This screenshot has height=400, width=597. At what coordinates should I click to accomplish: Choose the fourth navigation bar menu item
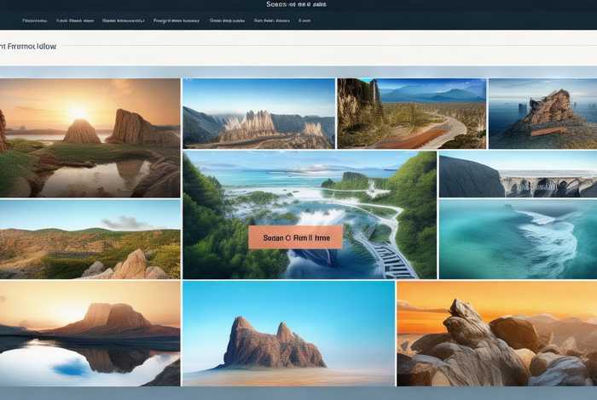176,20
